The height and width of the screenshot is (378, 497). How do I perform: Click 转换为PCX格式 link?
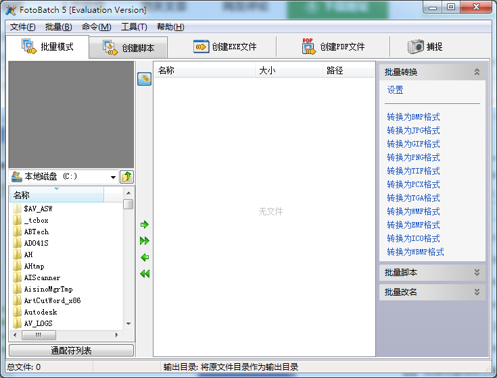point(413,184)
